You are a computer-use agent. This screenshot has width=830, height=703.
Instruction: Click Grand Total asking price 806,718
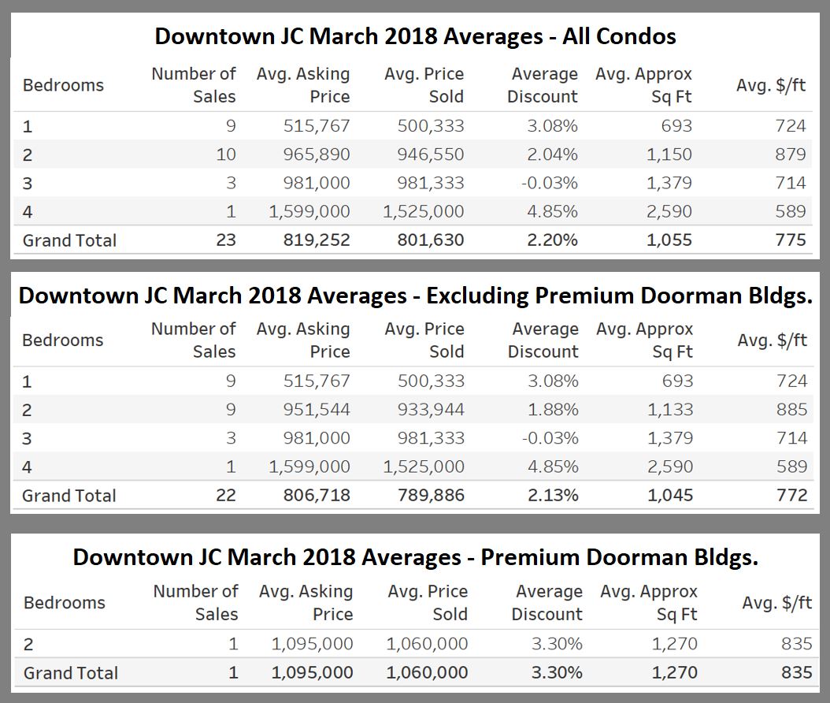[x=317, y=496]
